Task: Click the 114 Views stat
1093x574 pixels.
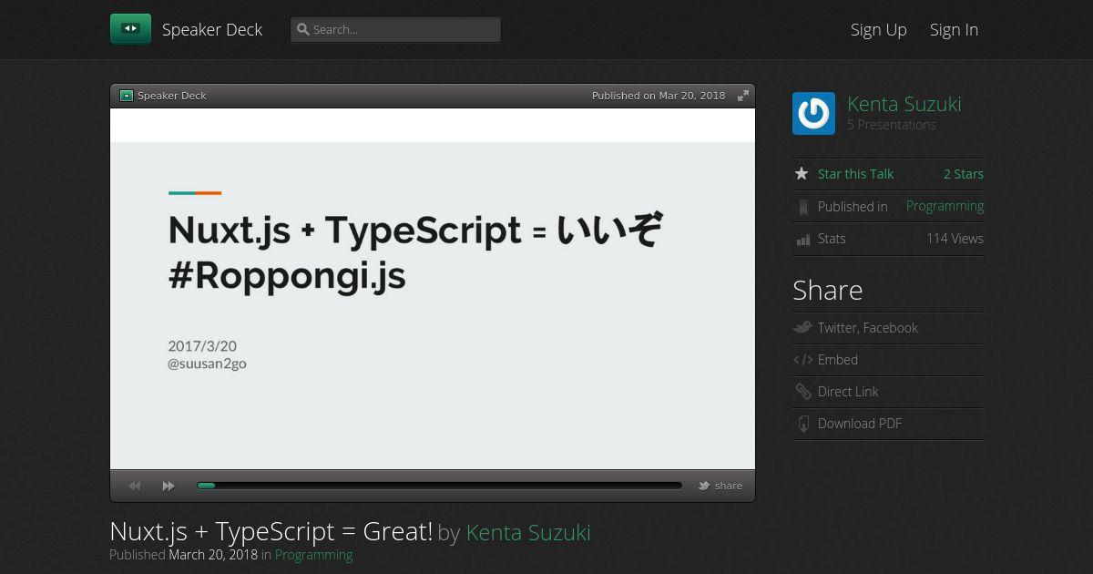Action: pyautogui.click(x=955, y=239)
